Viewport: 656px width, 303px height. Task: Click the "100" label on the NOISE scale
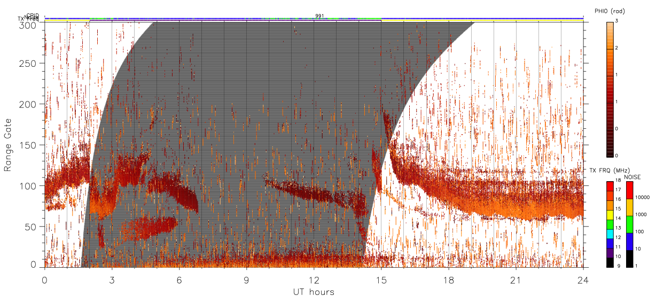point(639,231)
